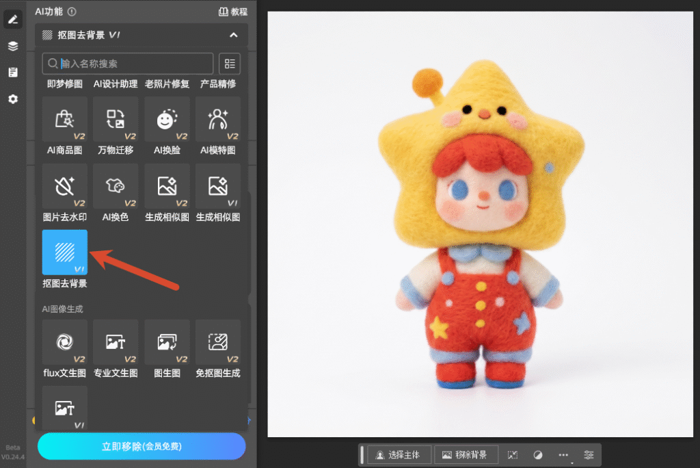Open the AI换色 recolor tool
Image resolution: width=700 pixels, height=468 pixels.
pyautogui.click(x=116, y=186)
